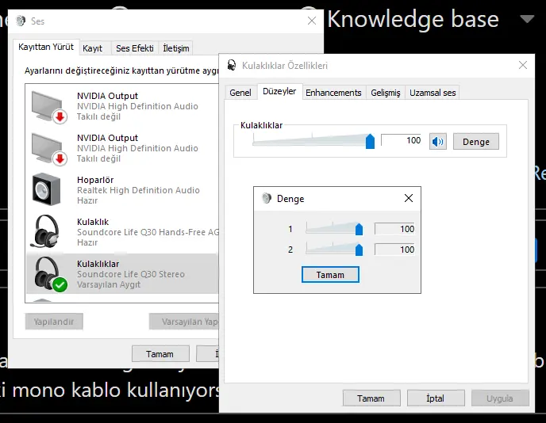The image size is (546, 423).
Task: Click the channel 1 balance slider
Action: click(334, 229)
